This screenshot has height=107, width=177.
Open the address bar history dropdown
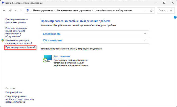[x=144, y=11]
